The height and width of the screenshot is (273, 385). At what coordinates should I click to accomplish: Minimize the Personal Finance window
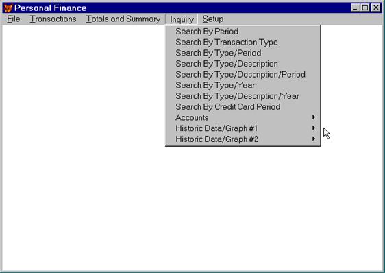355,8
